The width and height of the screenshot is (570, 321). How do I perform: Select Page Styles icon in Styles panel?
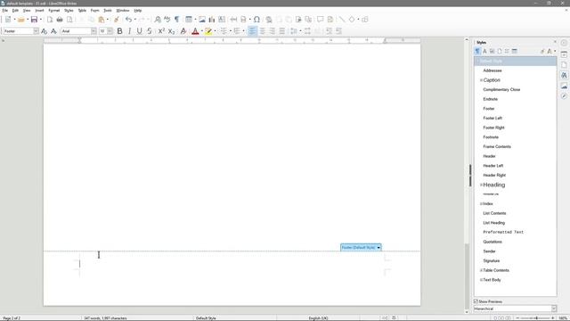(x=500, y=52)
